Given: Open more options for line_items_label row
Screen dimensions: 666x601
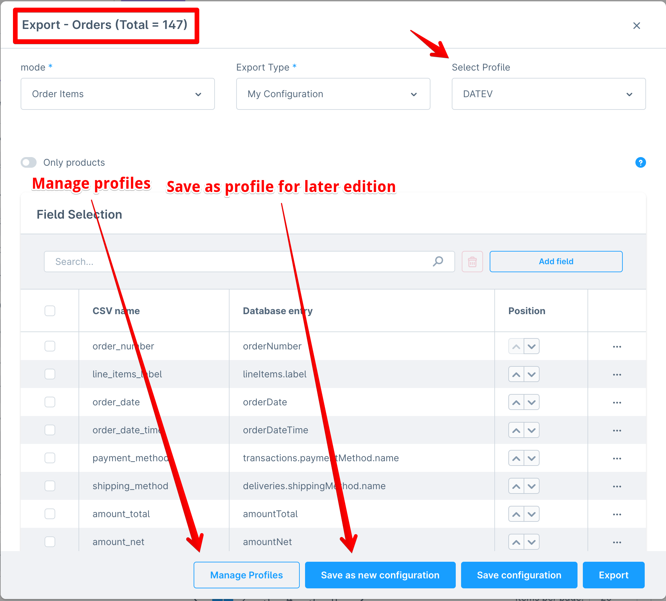Looking at the screenshot, I should pos(617,375).
